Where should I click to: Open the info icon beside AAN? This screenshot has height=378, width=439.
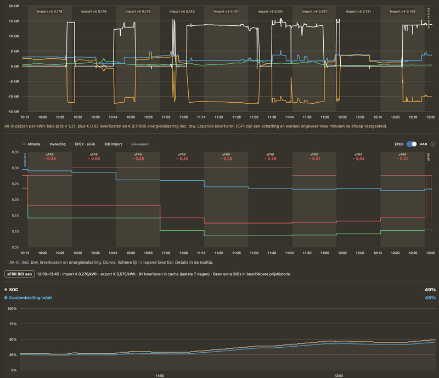433,144
